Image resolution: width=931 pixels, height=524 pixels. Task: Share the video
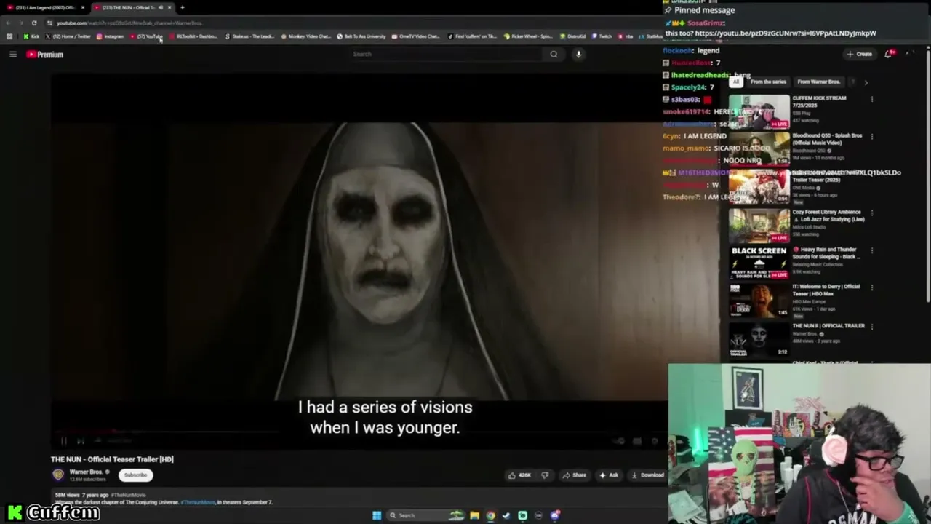click(574, 475)
